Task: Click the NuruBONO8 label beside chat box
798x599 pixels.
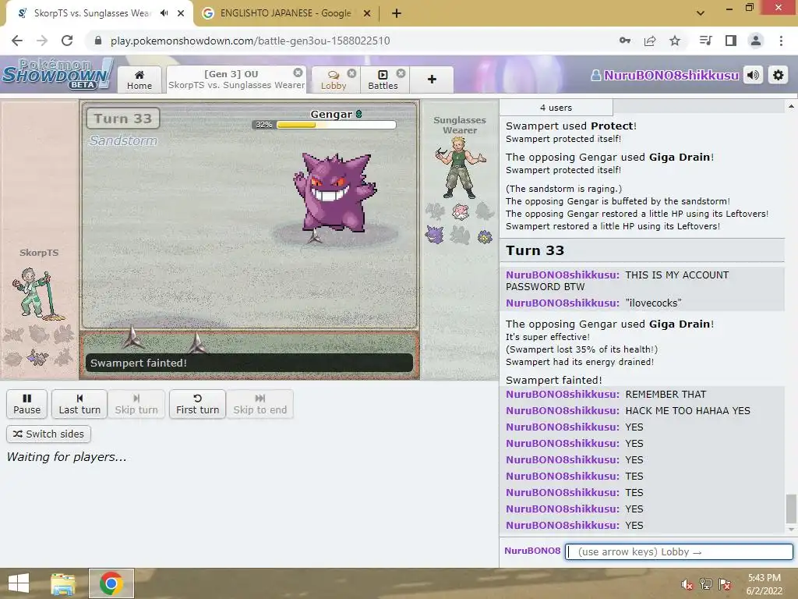Action: coord(532,551)
